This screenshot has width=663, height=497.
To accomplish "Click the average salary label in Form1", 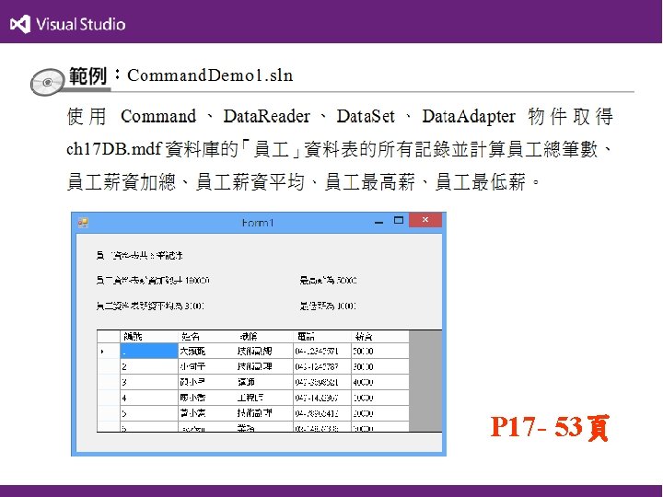I will pyautogui.click(x=150, y=306).
